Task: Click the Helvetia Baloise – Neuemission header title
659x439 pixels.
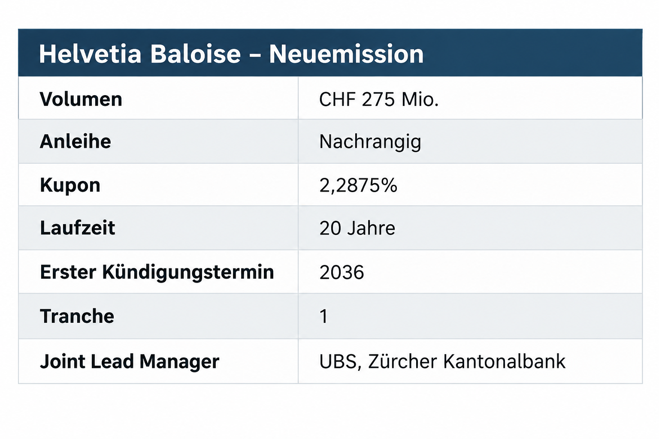Action: [x=231, y=54]
